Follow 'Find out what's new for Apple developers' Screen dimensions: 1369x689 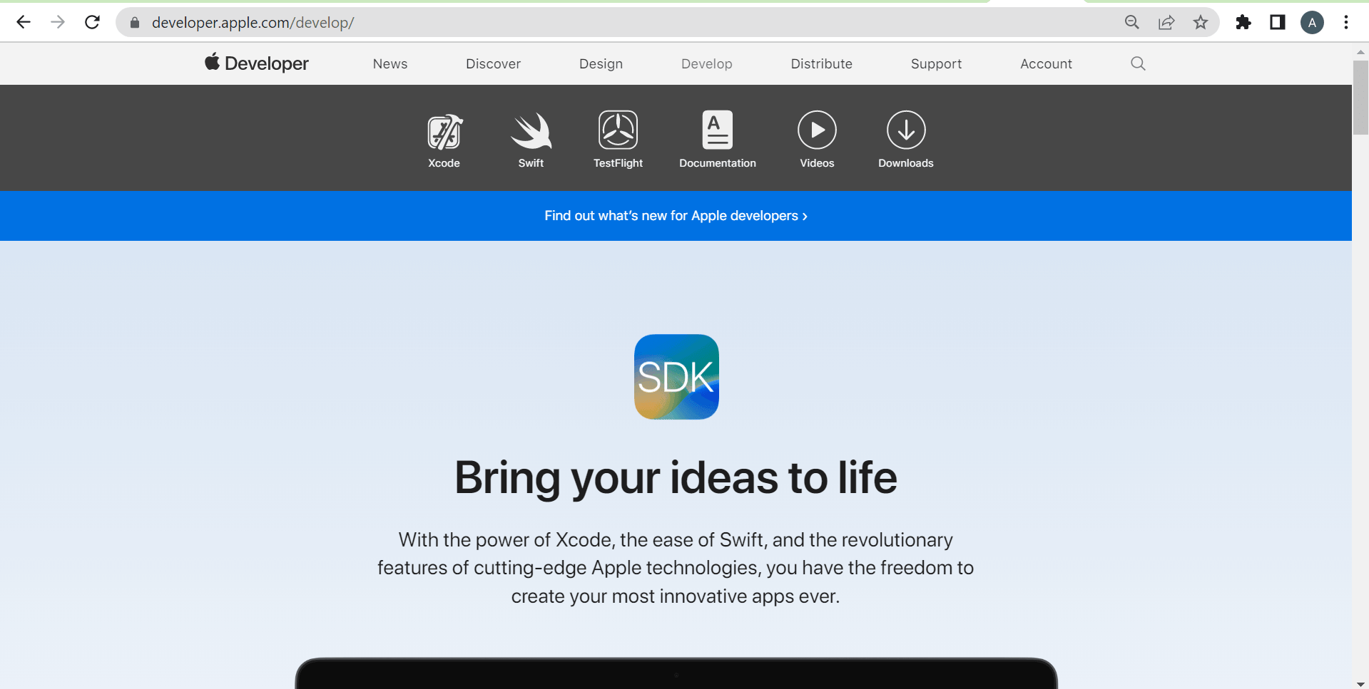point(676,216)
